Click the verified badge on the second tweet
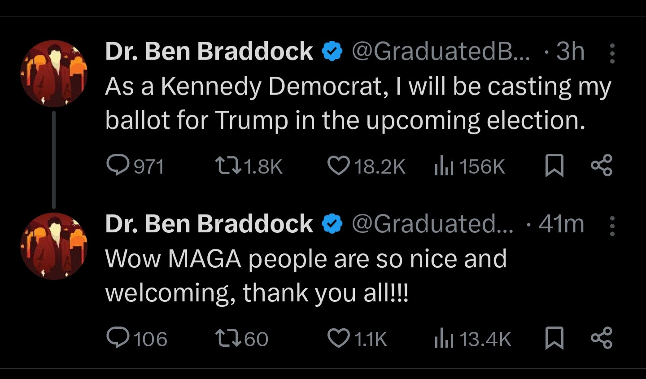The height and width of the screenshot is (379, 646). click(332, 224)
